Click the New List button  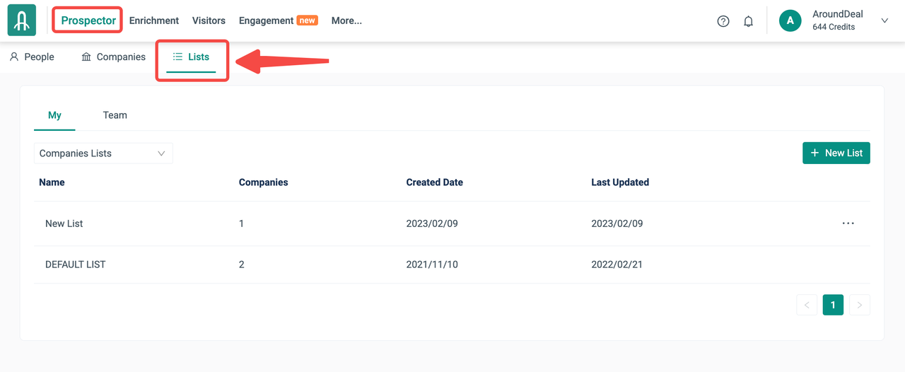pos(836,153)
